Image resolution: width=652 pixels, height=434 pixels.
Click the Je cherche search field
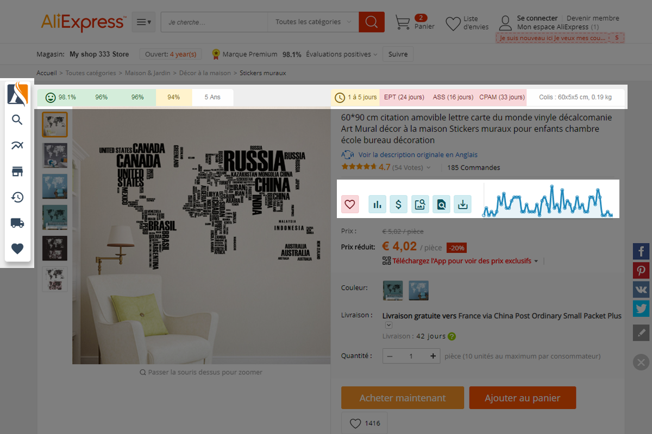(215, 22)
